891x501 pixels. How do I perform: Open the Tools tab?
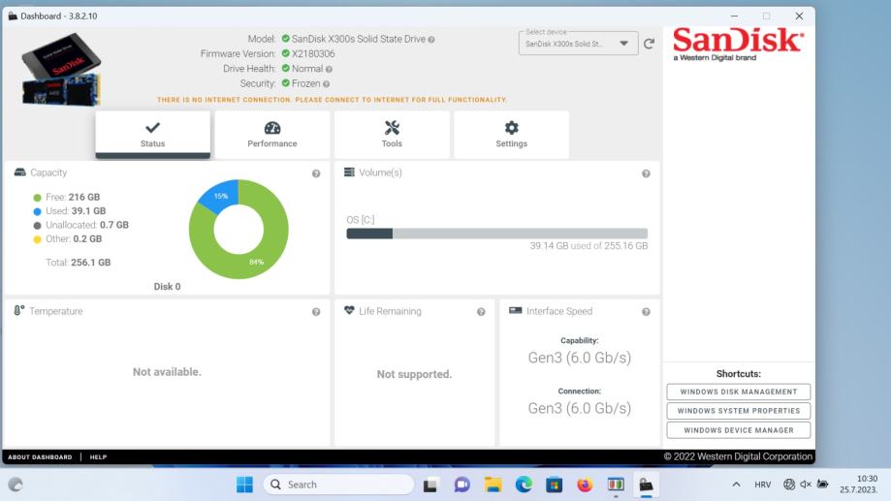392,135
